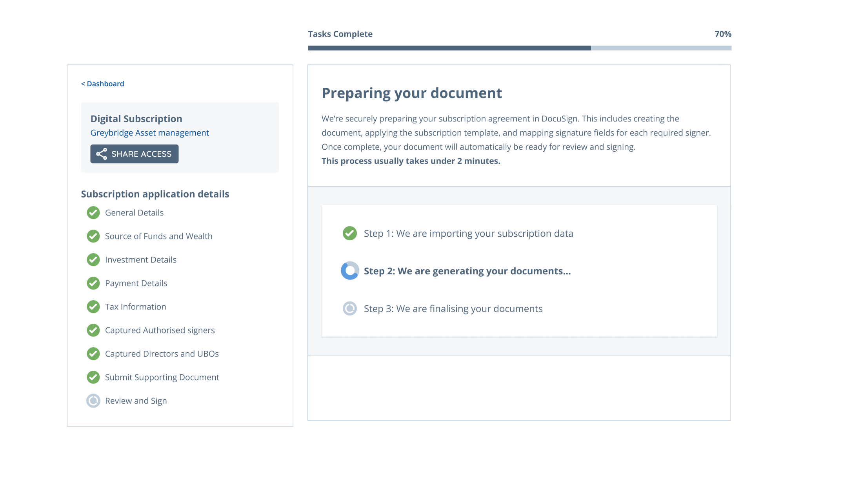Click the blue Step 2 loading spinner
The height and width of the screenshot is (502, 842).
click(x=350, y=271)
